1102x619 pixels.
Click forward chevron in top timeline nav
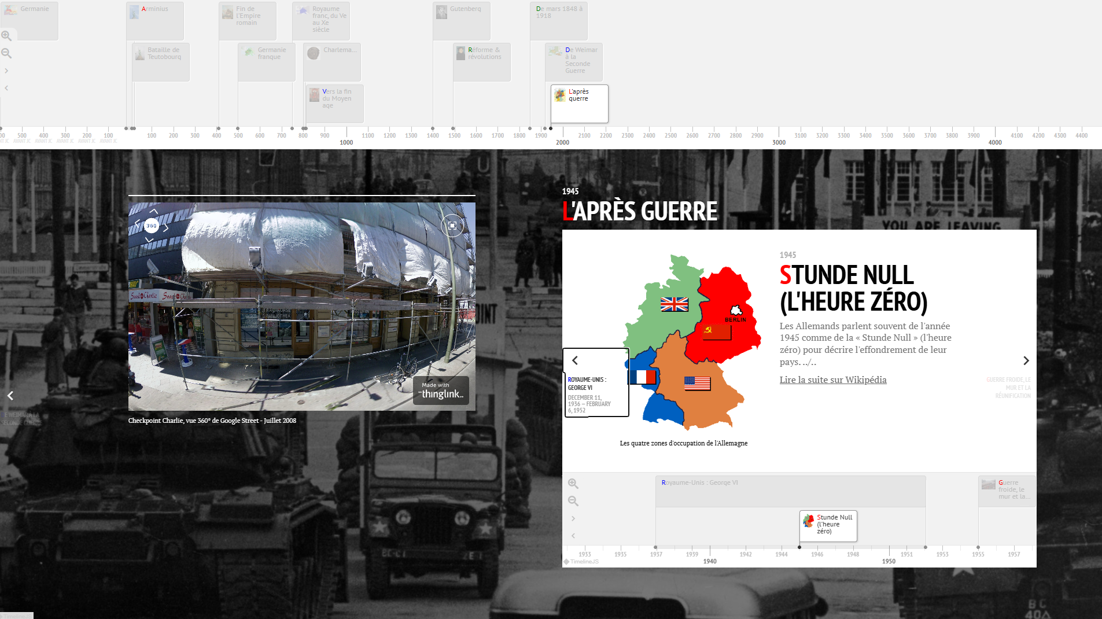pos(6,71)
